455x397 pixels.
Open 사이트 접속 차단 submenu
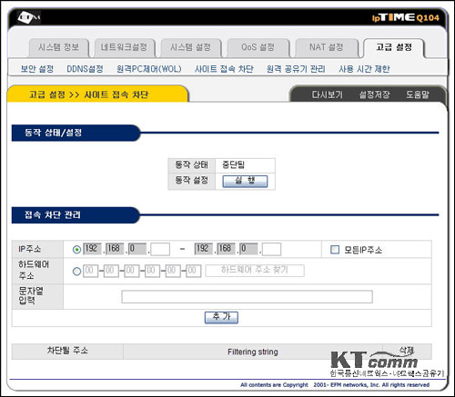click(224, 69)
